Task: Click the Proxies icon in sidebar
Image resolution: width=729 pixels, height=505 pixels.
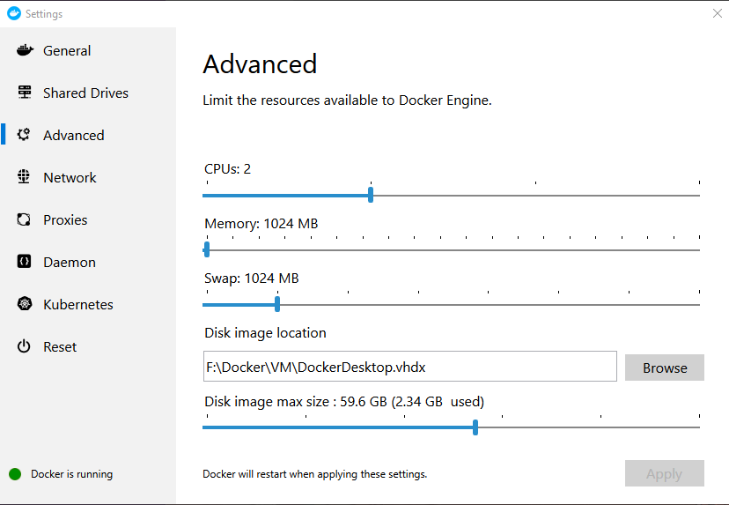Action: [x=25, y=219]
